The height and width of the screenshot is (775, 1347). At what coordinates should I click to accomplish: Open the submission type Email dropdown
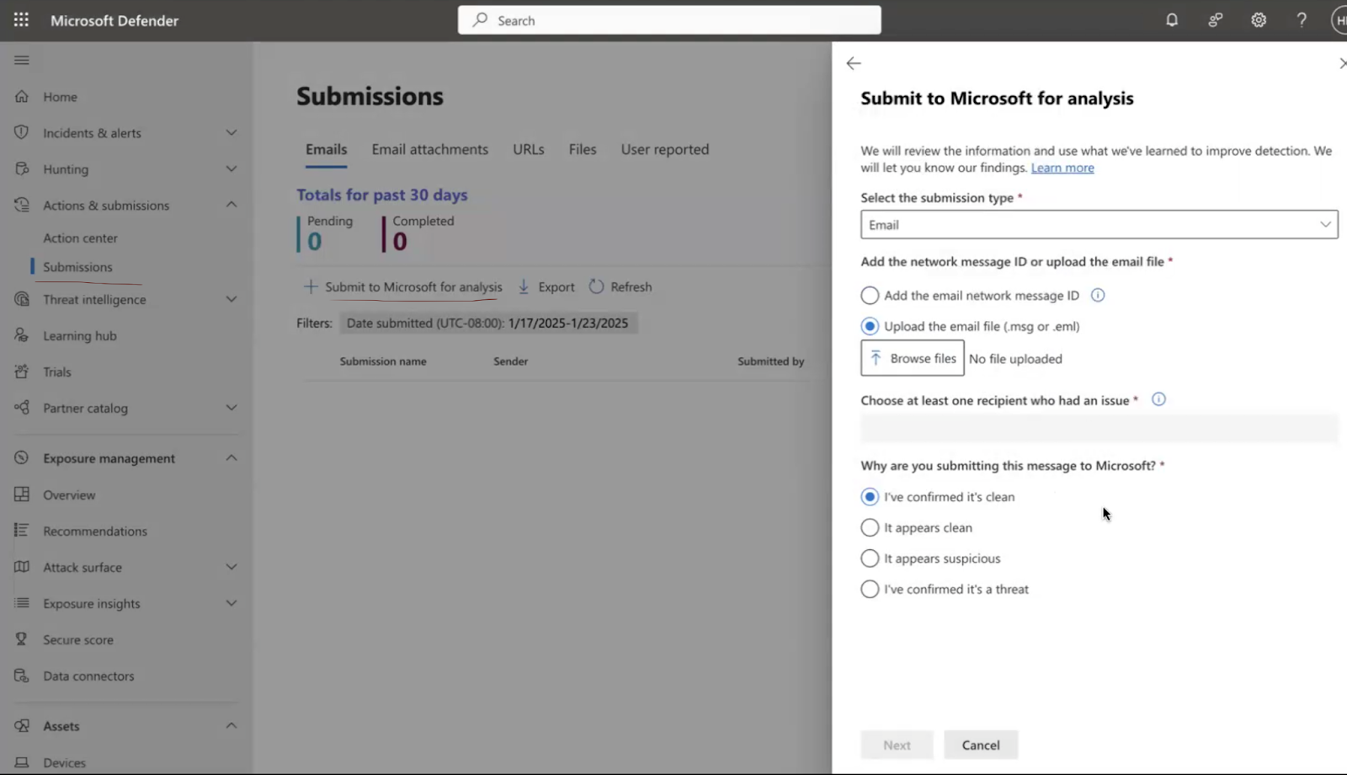coord(1099,225)
